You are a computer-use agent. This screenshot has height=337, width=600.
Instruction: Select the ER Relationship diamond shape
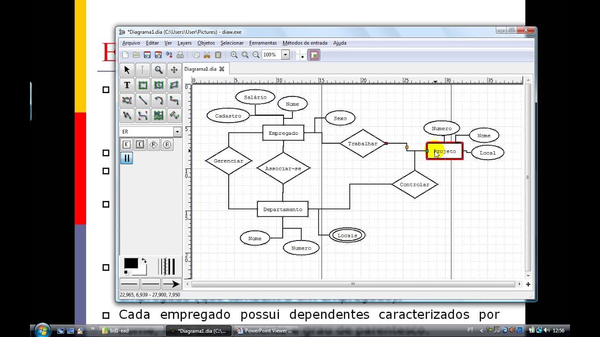click(x=153, y=145)
